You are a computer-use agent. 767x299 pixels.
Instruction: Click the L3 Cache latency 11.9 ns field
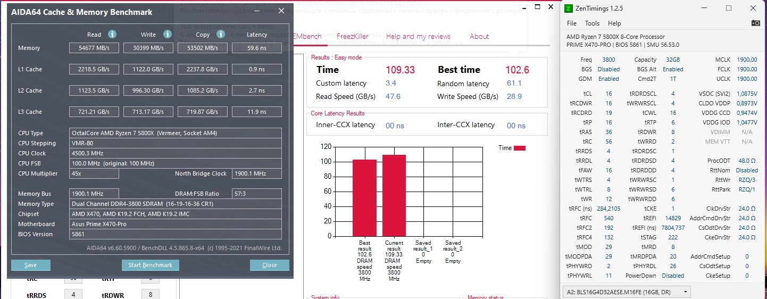click(257, 112)
